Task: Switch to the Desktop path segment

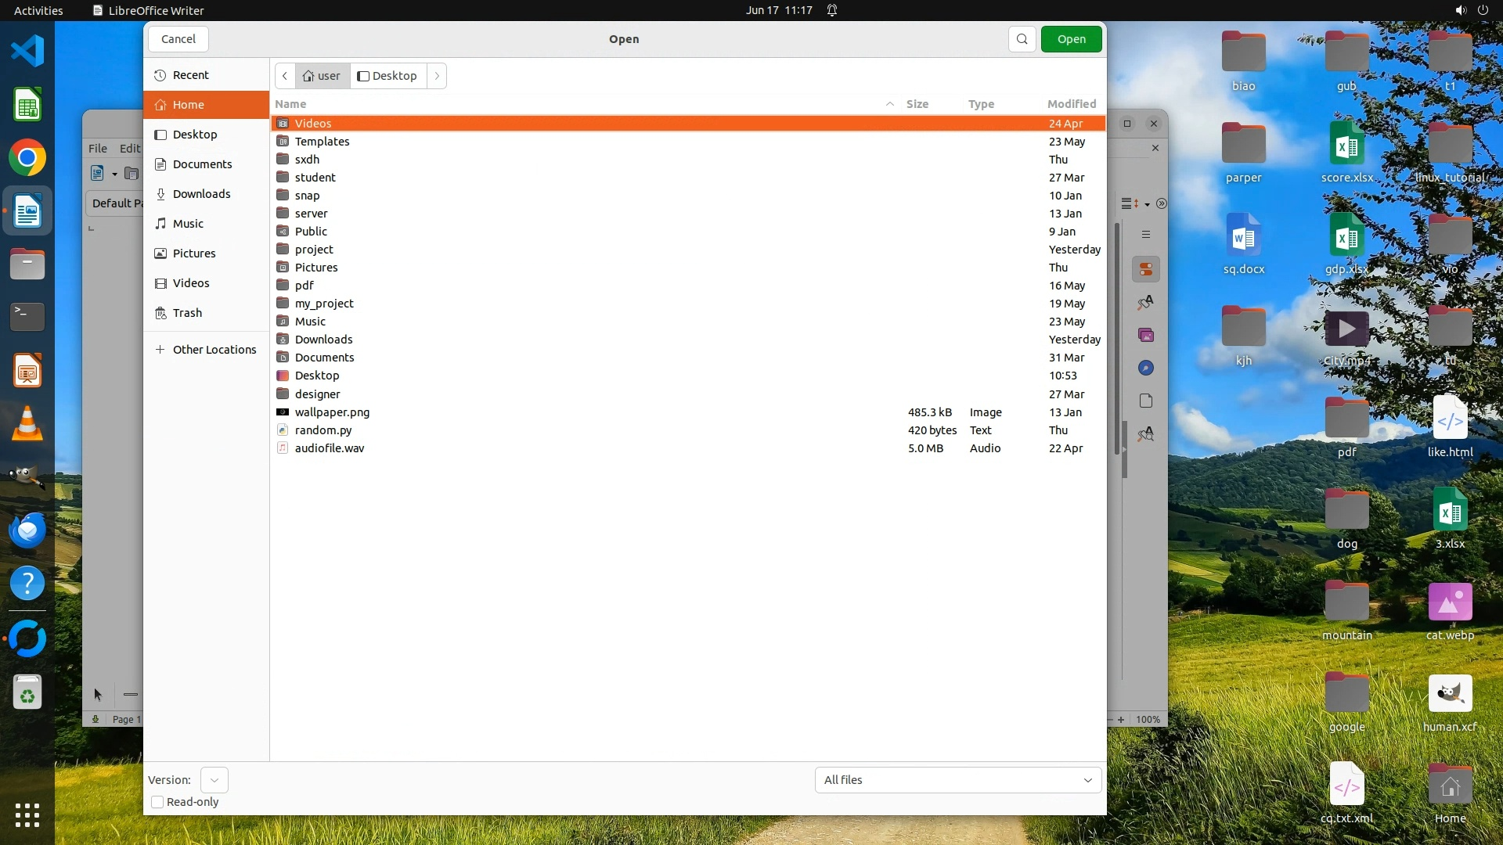Action: 387,76
